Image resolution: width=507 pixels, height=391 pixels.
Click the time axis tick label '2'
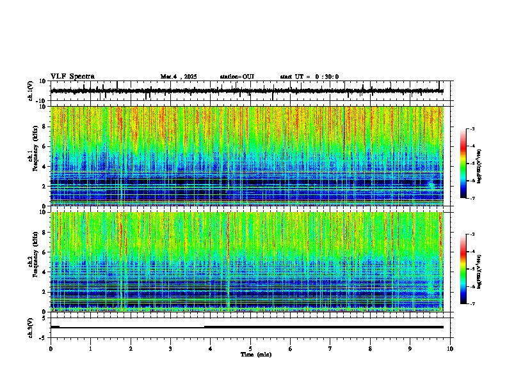[131, 349]
